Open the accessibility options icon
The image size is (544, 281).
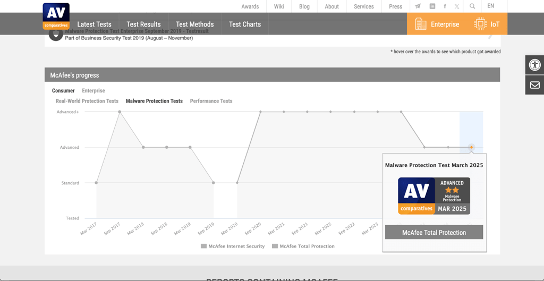[534, 65]
